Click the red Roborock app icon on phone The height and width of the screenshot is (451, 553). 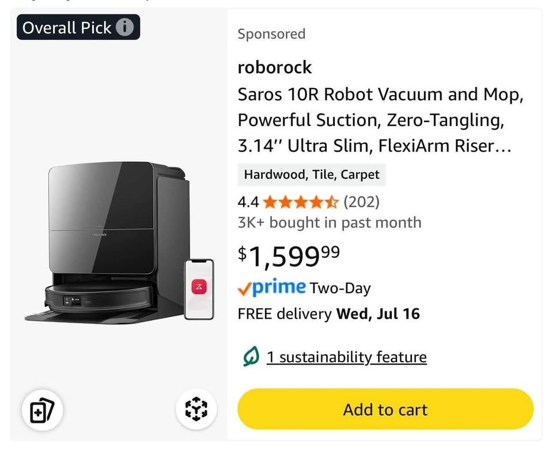tap(199, 287)
